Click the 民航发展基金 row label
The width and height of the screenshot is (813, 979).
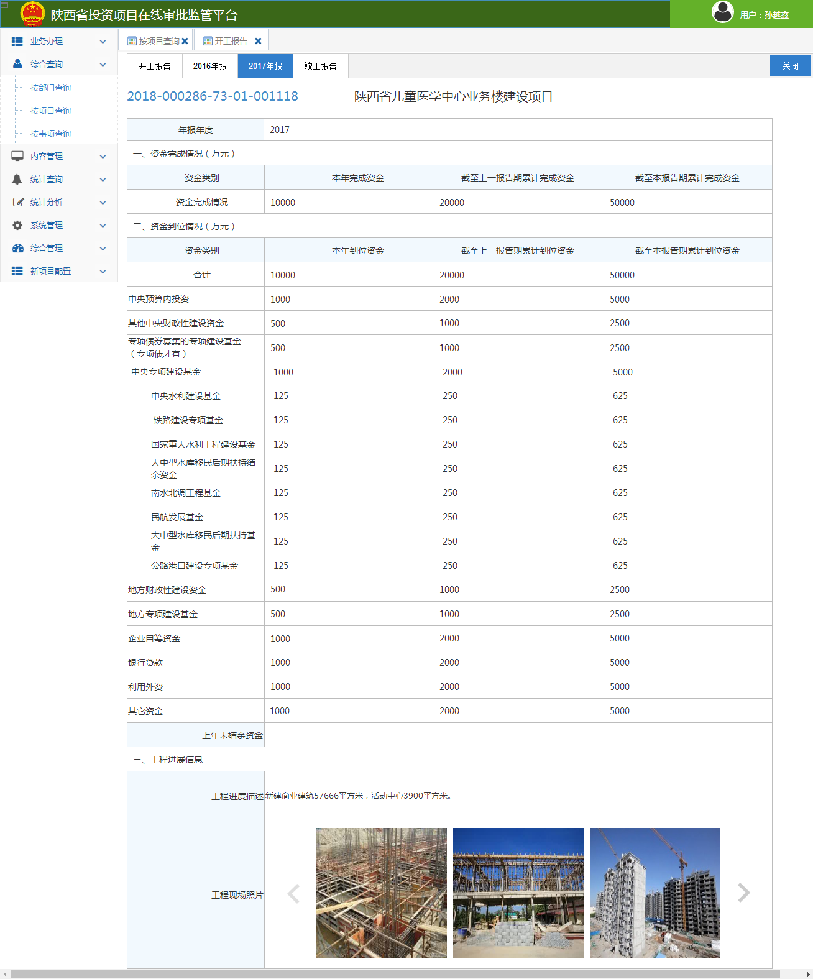pos(177,517)
